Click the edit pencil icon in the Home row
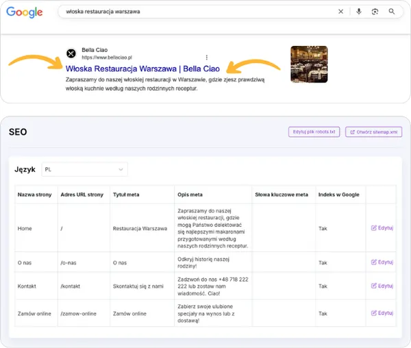 374,227
